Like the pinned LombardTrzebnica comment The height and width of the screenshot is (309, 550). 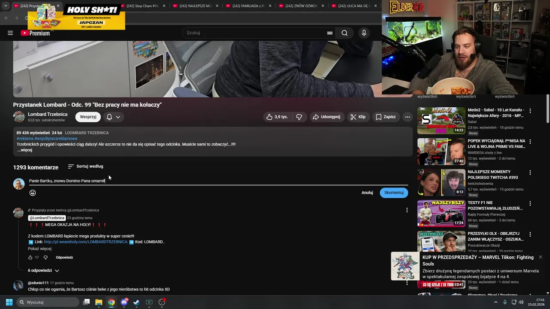[30, 257]
